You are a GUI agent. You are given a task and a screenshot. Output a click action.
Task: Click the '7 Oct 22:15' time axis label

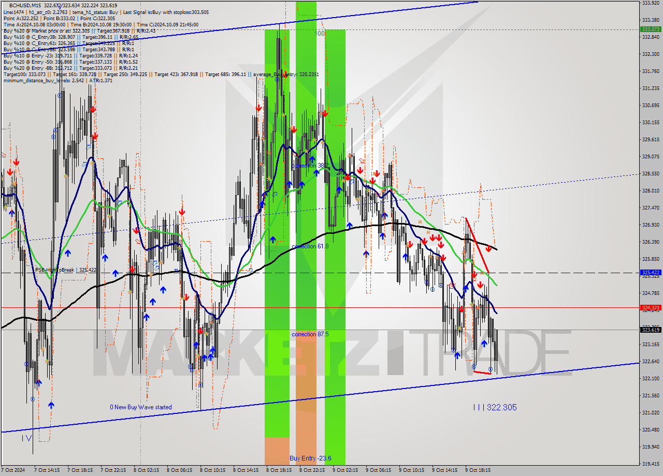pyautogui.click(x=113, y=470)
